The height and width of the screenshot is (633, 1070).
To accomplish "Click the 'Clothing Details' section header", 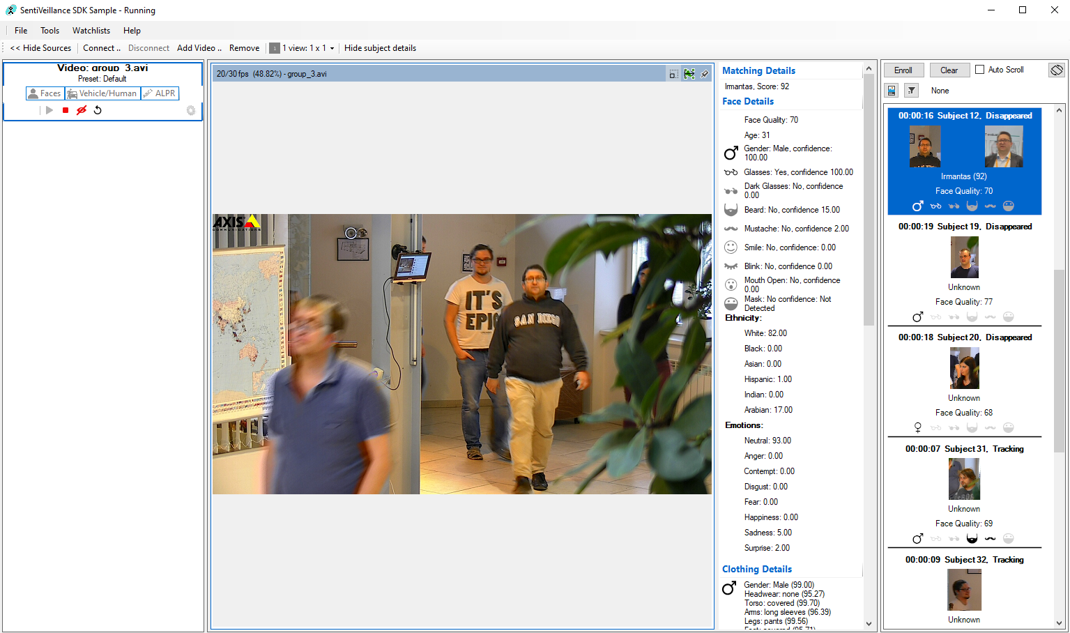I will pos(757,569).
